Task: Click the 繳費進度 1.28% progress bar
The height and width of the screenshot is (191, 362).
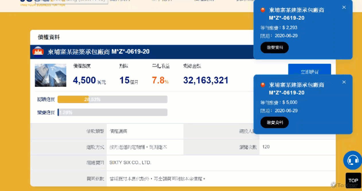Action: pos(112,112)
